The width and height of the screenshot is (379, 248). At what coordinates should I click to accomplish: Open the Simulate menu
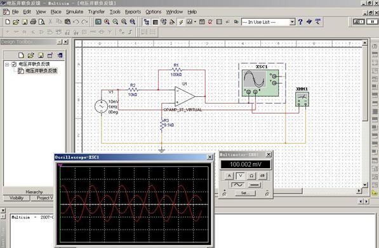(74, 12)
